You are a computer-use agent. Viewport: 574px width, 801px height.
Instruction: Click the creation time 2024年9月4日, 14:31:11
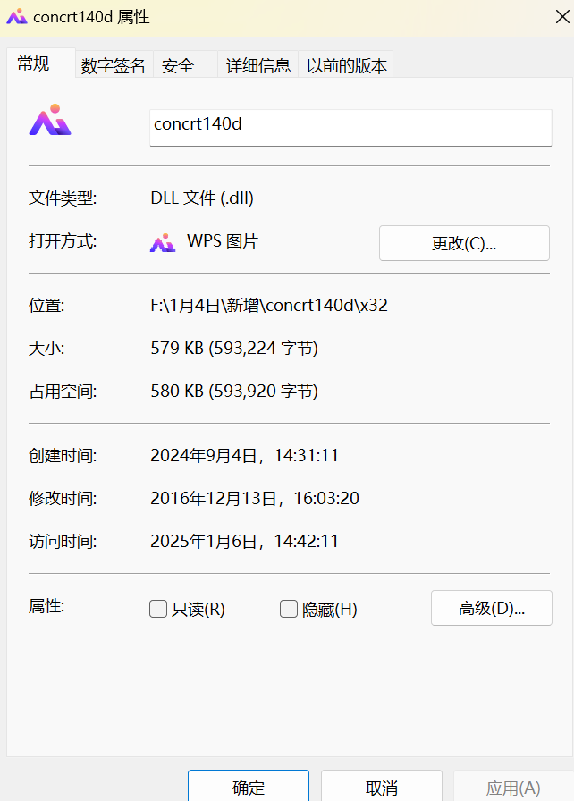pos(245,456)
